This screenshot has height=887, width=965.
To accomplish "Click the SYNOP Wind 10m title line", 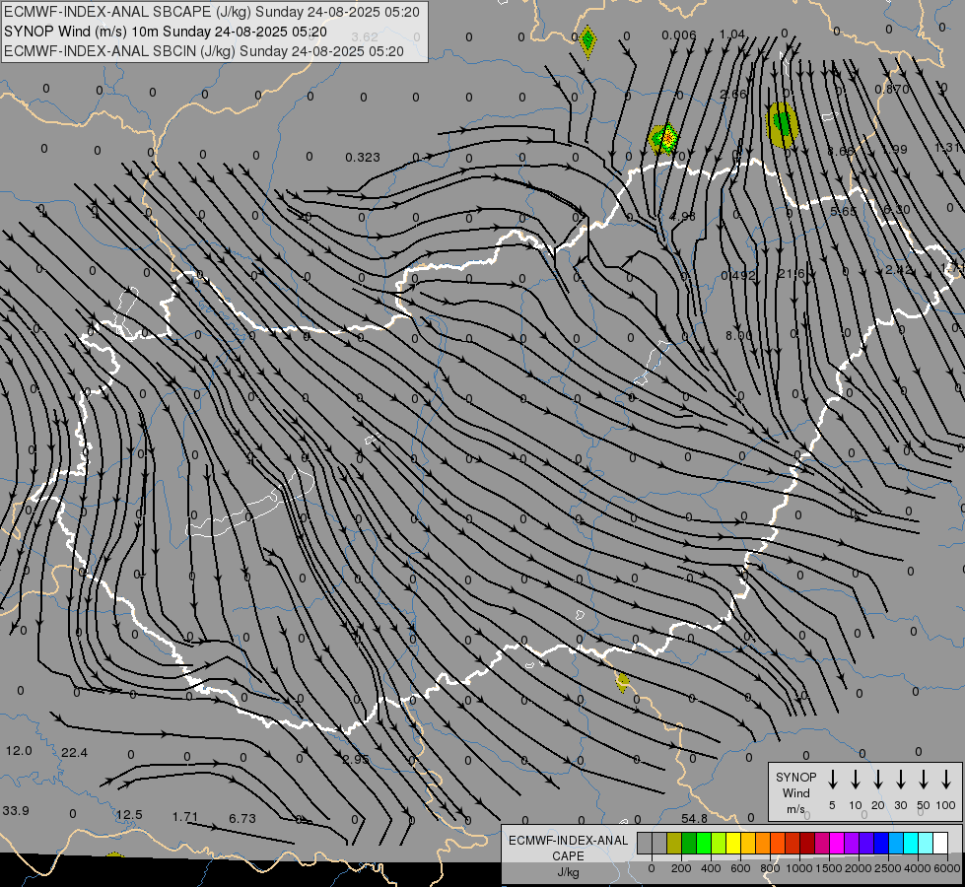I will pos(165,32).
